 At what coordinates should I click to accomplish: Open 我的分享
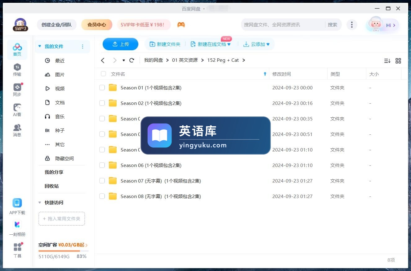pyautogui.click(x=54, y=172)
